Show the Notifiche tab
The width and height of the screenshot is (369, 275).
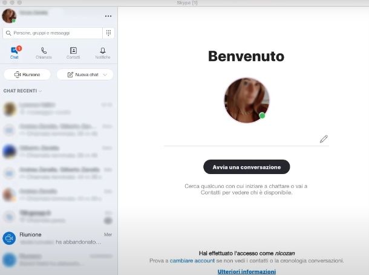click(x=102, y=53)
